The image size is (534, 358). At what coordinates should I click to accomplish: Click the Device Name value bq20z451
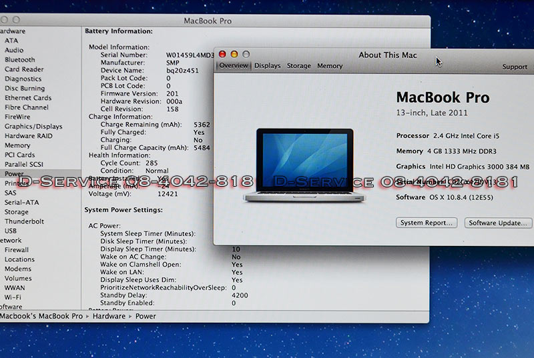point(182,71)
